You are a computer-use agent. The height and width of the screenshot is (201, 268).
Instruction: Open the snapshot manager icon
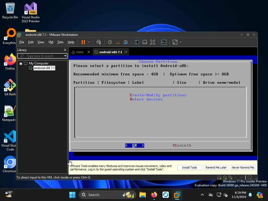(x=126, y=42)
